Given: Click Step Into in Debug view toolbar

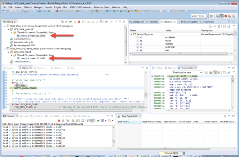Looking at the screenshot, I should (x=88, y=22).
